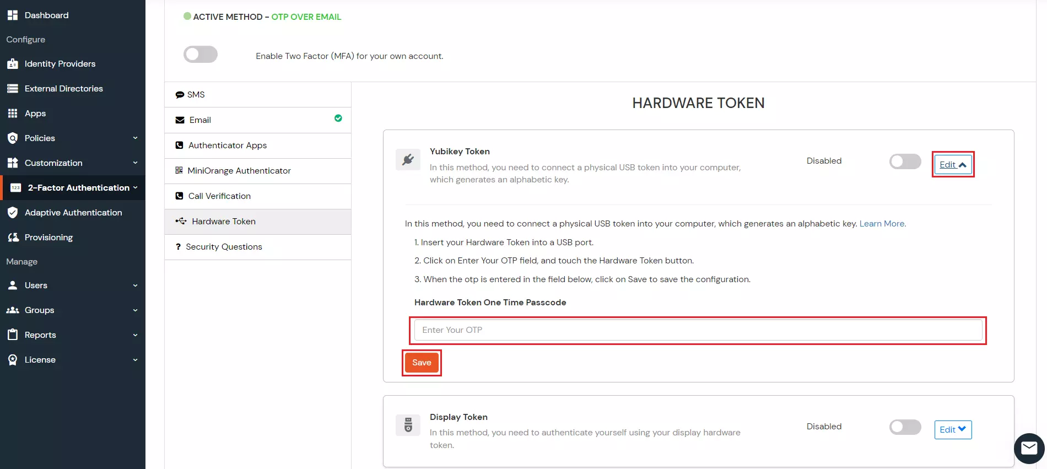The image size is (1047, 469).
Task: Click the Call Verification phone icon
Action: [179, 196]
